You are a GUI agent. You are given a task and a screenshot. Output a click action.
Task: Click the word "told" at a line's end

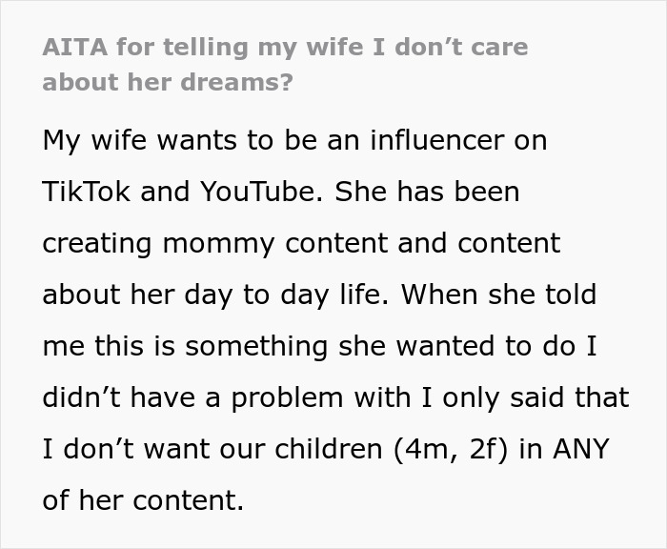569,295
